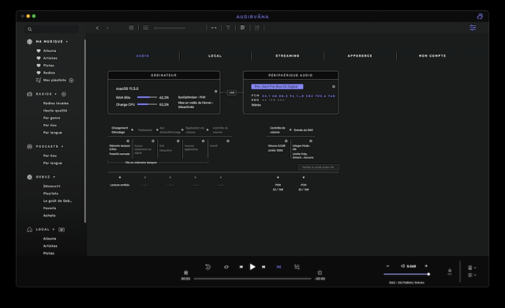505x308 pixels.
Task: Start playback with Play button
Action: [x=252, y=267]
